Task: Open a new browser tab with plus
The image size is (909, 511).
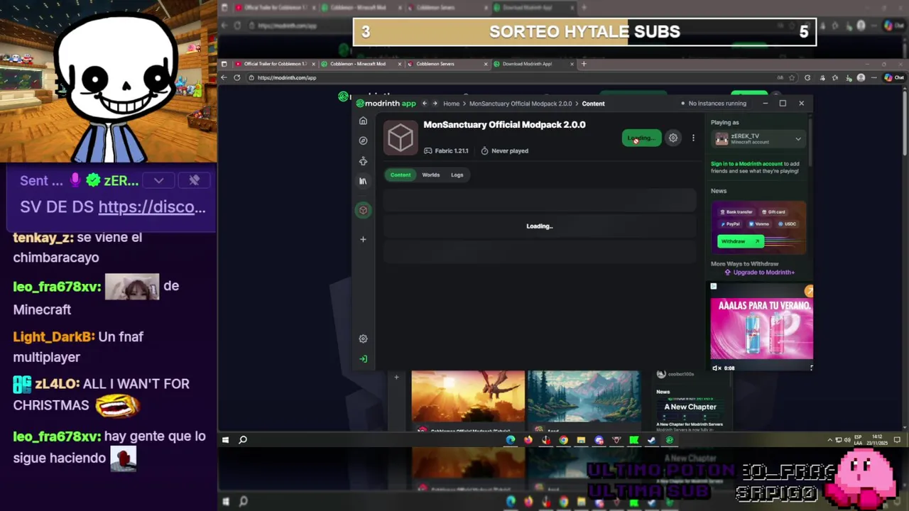Action: (584, 64)
